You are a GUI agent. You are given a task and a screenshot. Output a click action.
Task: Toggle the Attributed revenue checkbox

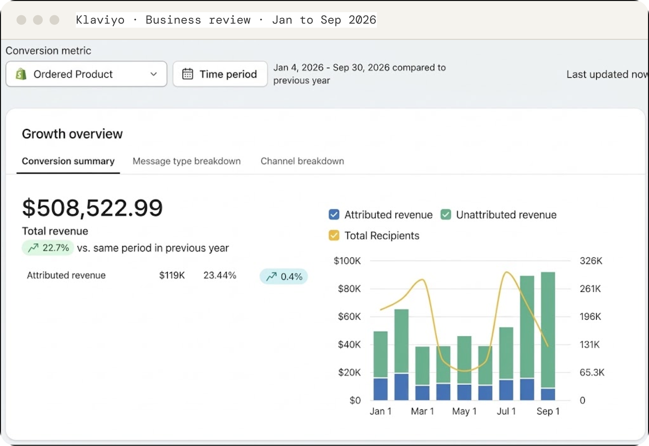pyautogui.click(x=334, y=214)
